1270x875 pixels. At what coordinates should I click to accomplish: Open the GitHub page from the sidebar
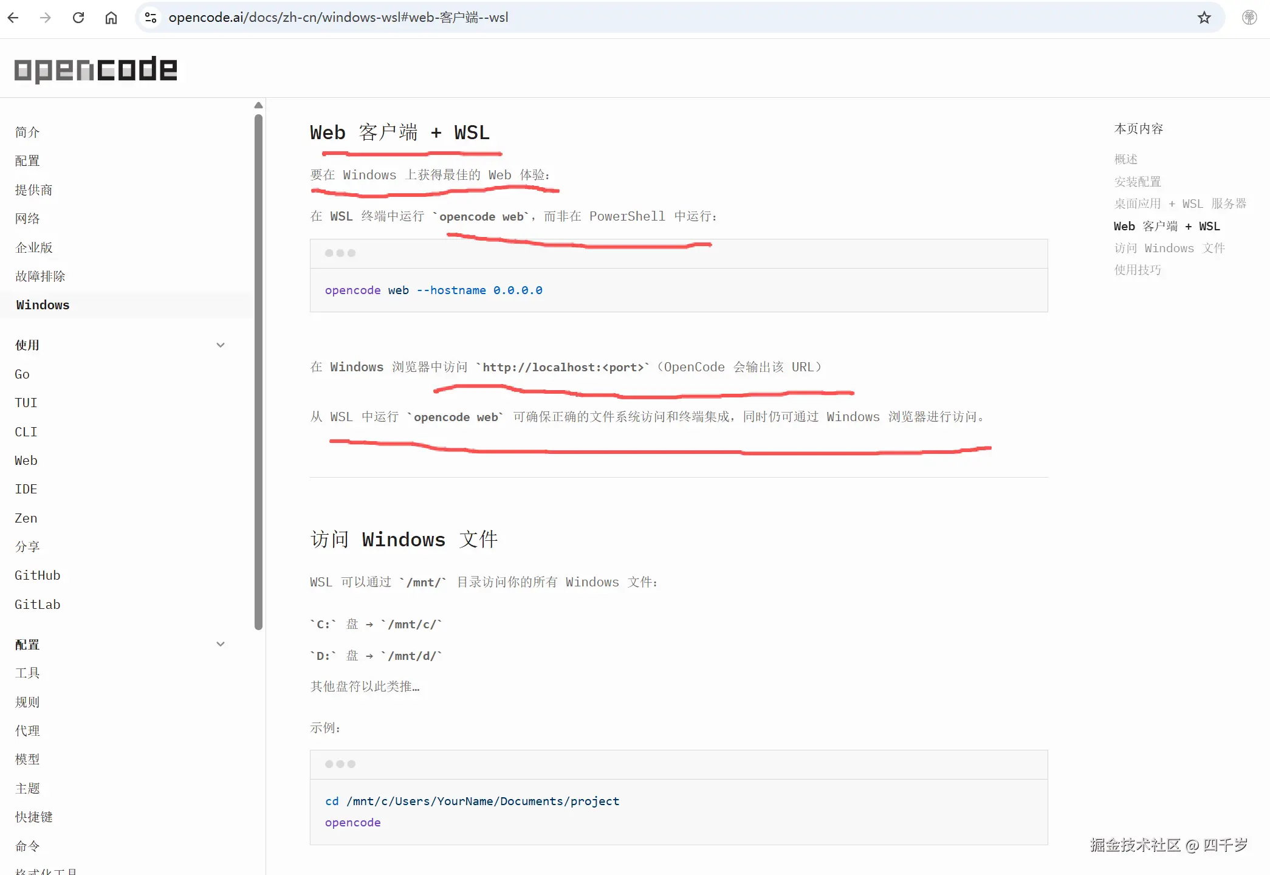pos(38,575)
